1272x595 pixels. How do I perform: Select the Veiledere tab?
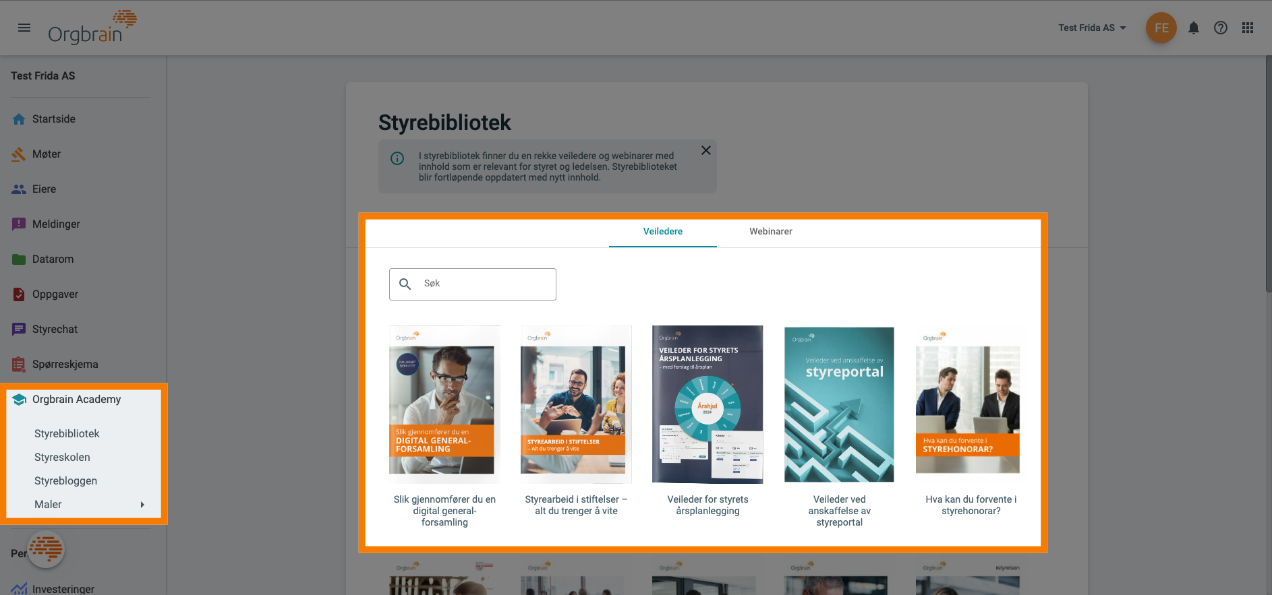click(662, 232)
